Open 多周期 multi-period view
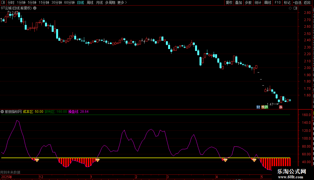 tap(110, 2)
